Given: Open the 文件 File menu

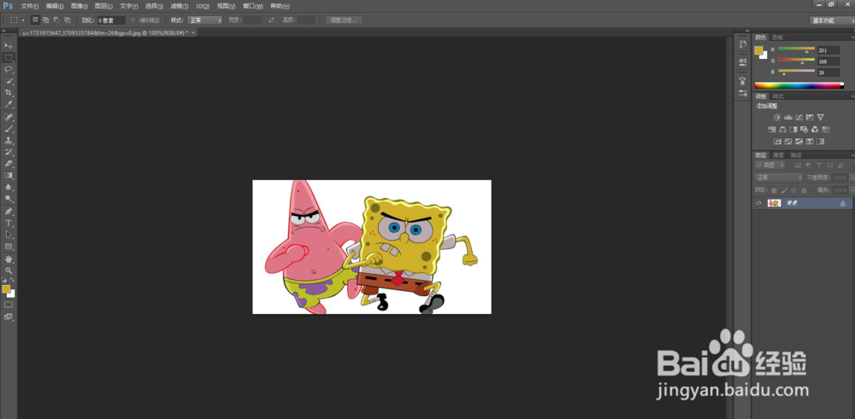Looking at the screenshot, I should [x=29, y=6].
